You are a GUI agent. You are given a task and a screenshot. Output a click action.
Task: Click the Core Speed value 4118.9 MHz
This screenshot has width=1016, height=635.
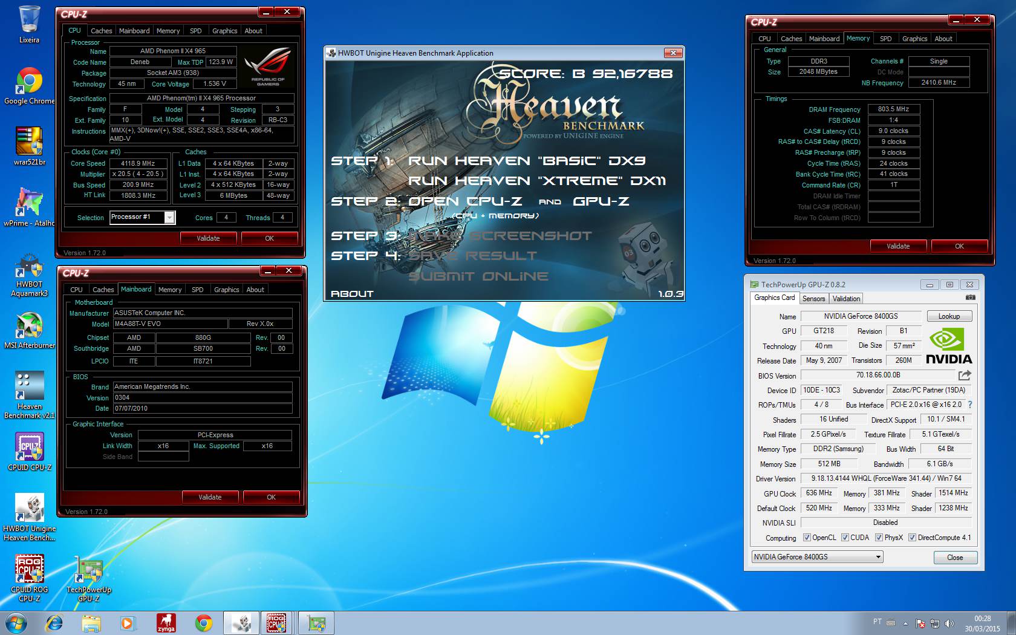(138, 163)
